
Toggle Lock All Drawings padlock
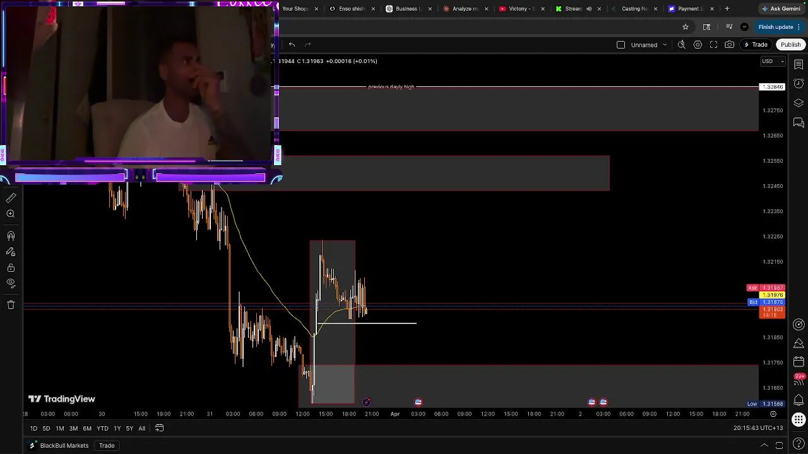pyautogui.click(x=11, y=268)
